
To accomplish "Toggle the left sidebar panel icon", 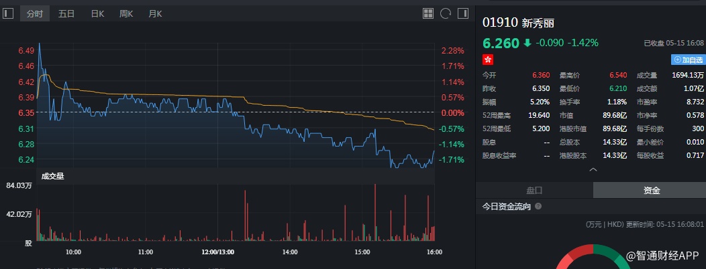I will tap(8, 13).
